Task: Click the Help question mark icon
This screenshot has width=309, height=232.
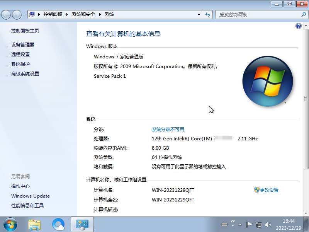Action: tap(298, 26)
